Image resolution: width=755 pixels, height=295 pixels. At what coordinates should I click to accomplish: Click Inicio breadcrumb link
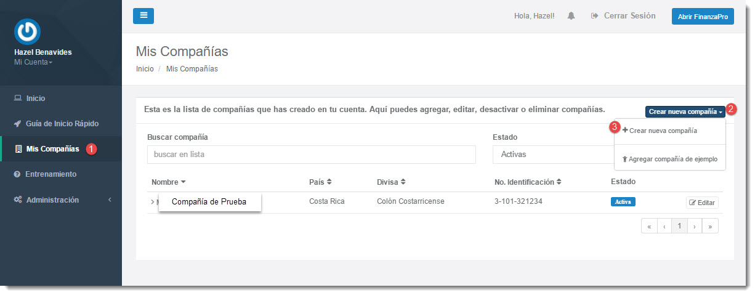point(145,69)
